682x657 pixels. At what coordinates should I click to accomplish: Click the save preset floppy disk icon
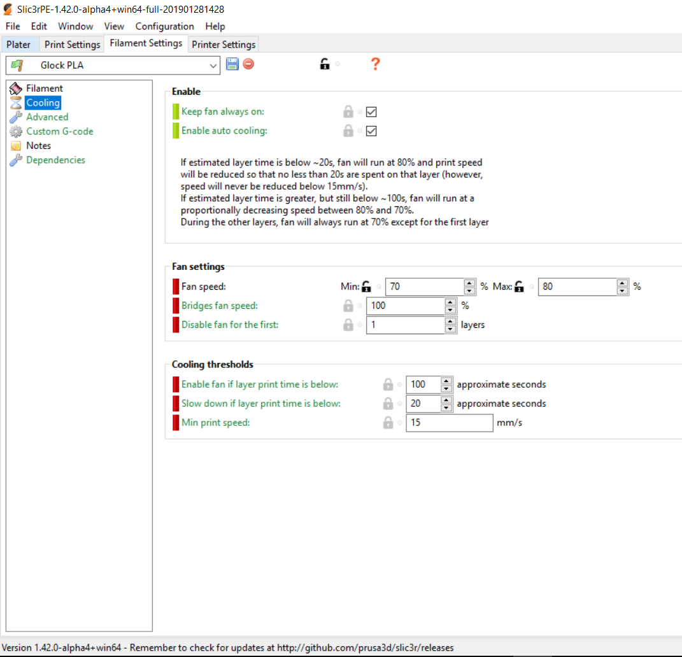tap(232, 64)
